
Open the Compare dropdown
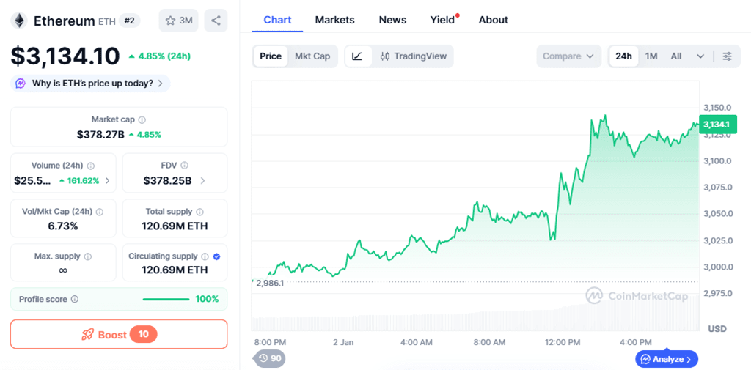[568, 56]
